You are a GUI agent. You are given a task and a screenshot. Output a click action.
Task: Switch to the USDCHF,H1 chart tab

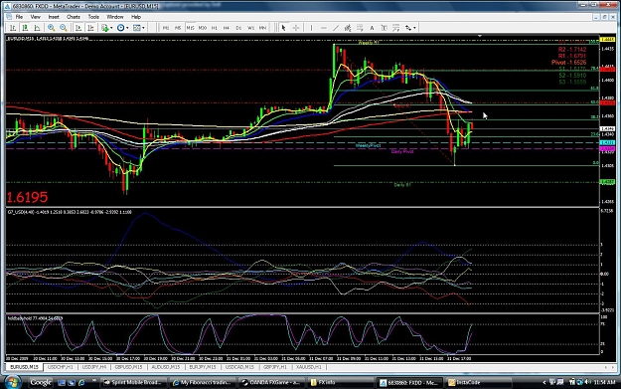click(61, 367)
